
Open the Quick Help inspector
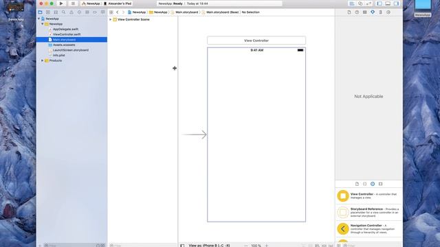click(357, 12)
